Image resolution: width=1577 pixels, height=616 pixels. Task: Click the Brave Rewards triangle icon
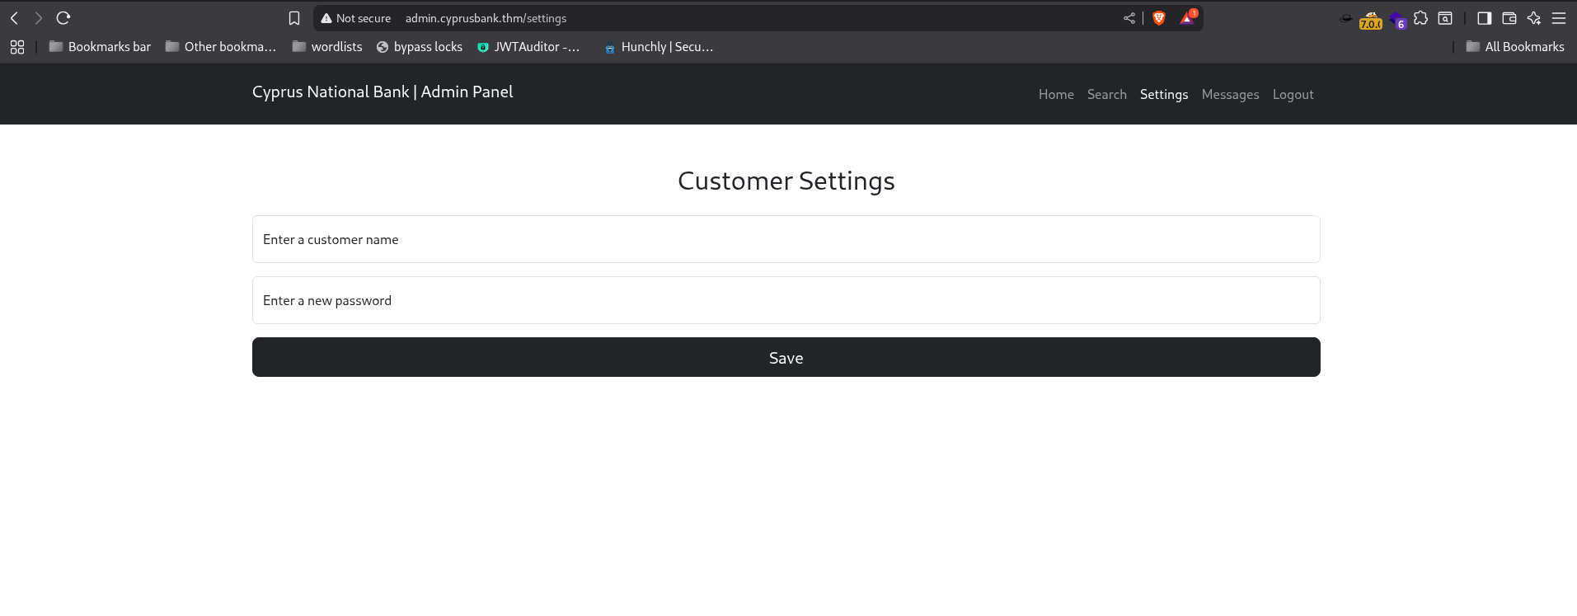(x=1187, y=18)
